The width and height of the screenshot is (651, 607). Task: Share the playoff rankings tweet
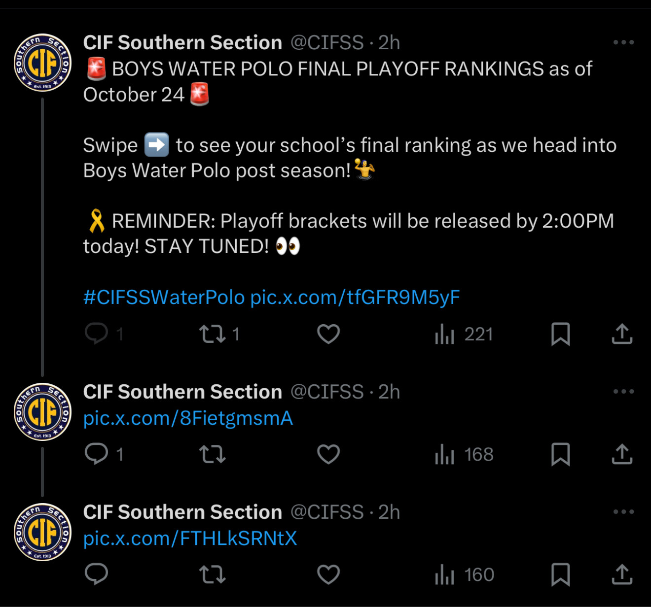pyautogui.click(x=622, y=334)
